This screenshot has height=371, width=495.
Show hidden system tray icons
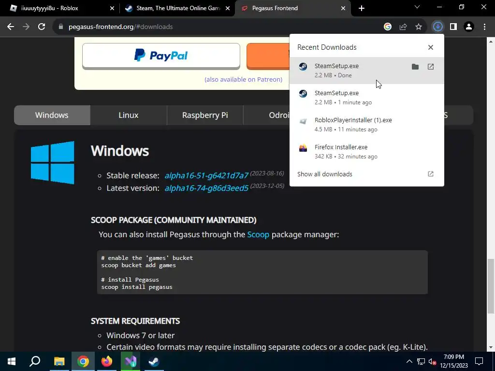[409, 361]
